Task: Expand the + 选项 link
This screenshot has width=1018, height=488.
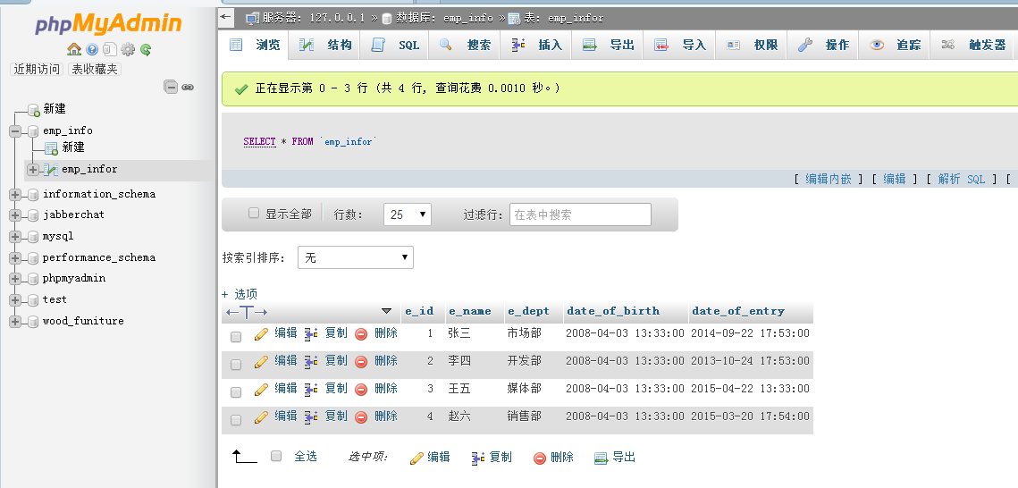Action: pos(240,294)
